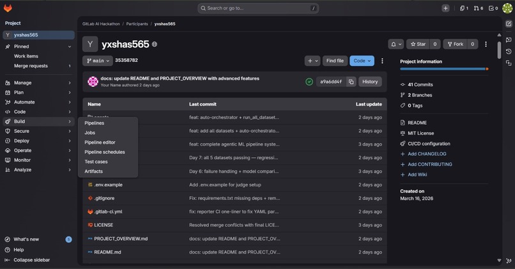Expand the Plan section chevron
The width and height of the screenshot is (515, 269).
[x=70, y=93]
